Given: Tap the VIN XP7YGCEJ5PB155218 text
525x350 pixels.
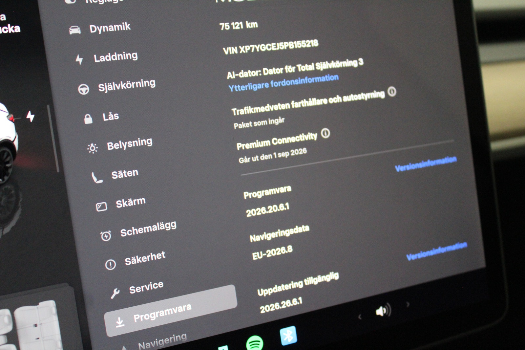Looking at the screenshot, I should coord(270,47).
